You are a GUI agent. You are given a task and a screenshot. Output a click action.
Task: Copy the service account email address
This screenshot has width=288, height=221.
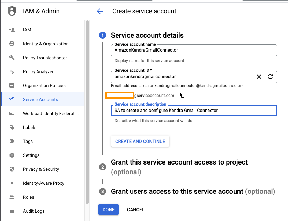[182, 96]
